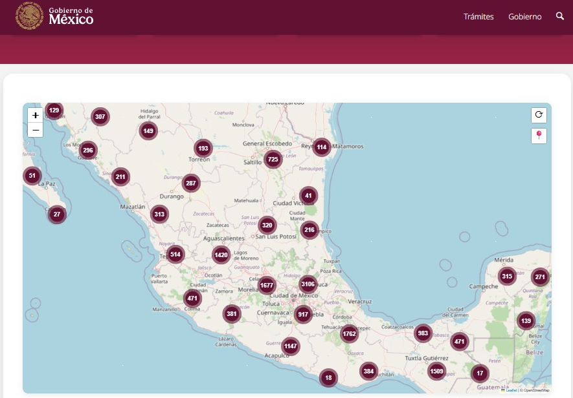The image size is (573, 398).
Task: Select the 139 cluster marker
Action: click(x=526, y=320)
